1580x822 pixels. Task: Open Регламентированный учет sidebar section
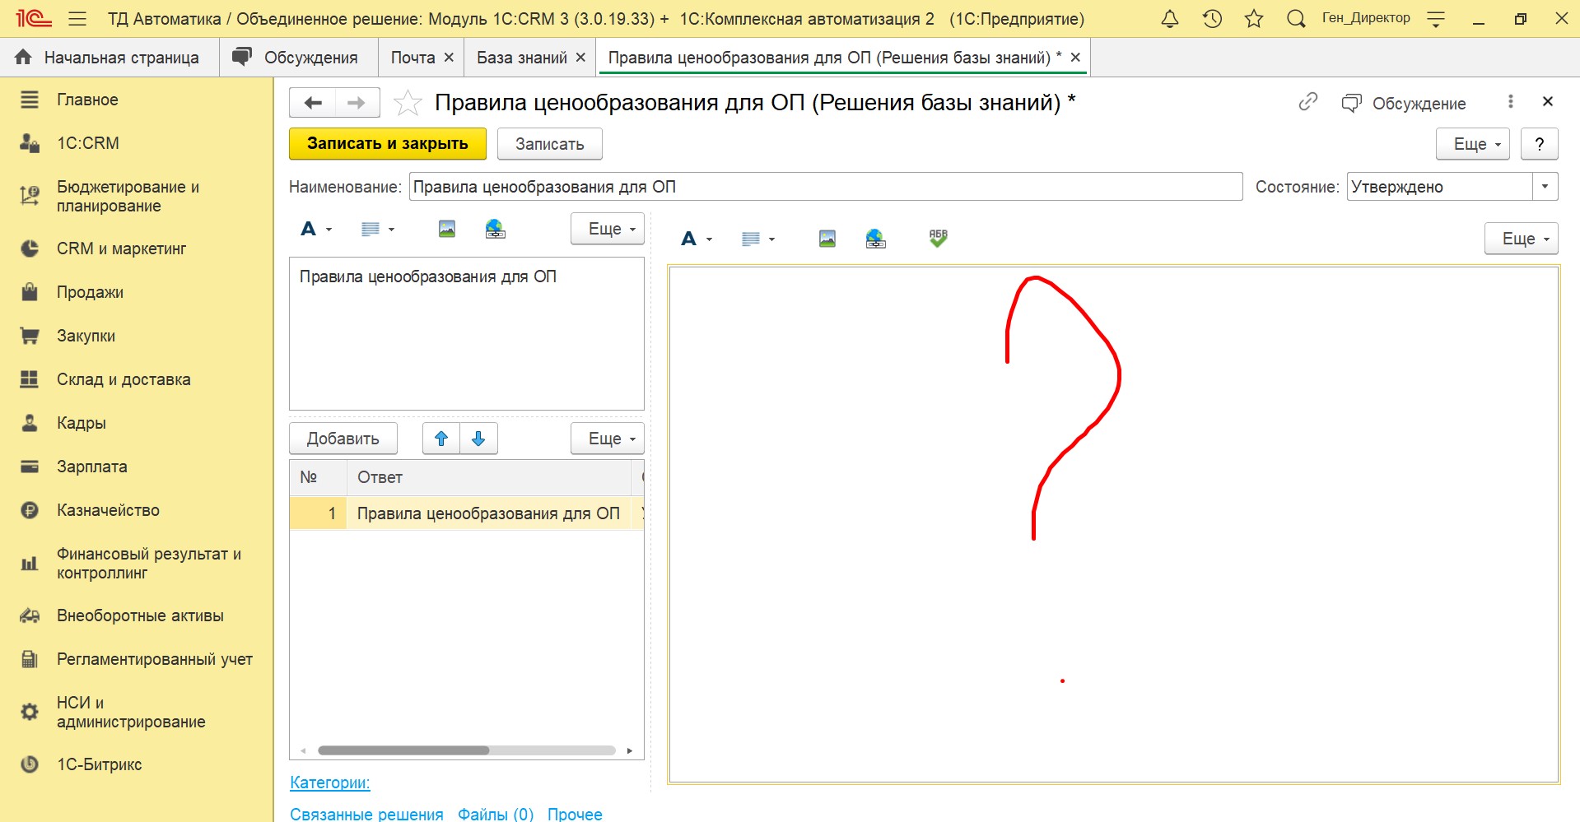tap(154, 659)
